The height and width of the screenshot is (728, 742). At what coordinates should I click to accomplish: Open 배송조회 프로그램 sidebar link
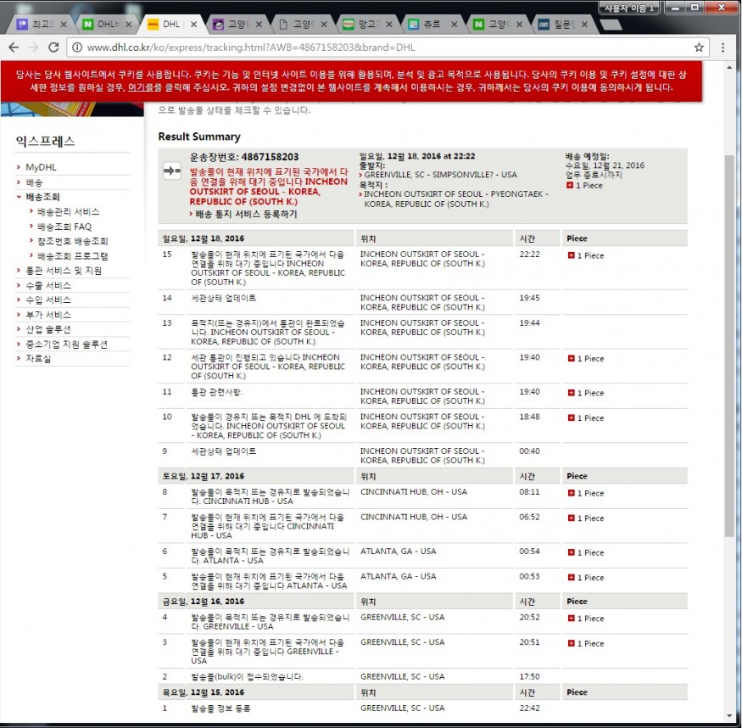[x=72, y=256]
